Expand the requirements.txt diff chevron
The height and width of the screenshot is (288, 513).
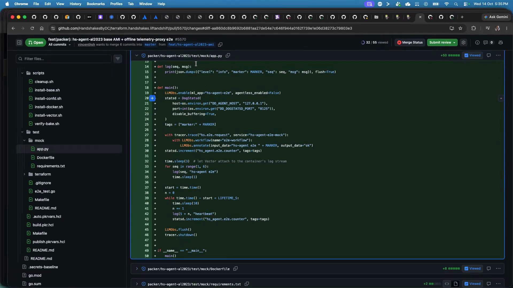pos(137,284)
